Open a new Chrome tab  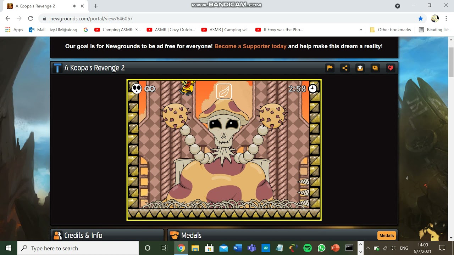pyautogui.click(x=96, y=6)
